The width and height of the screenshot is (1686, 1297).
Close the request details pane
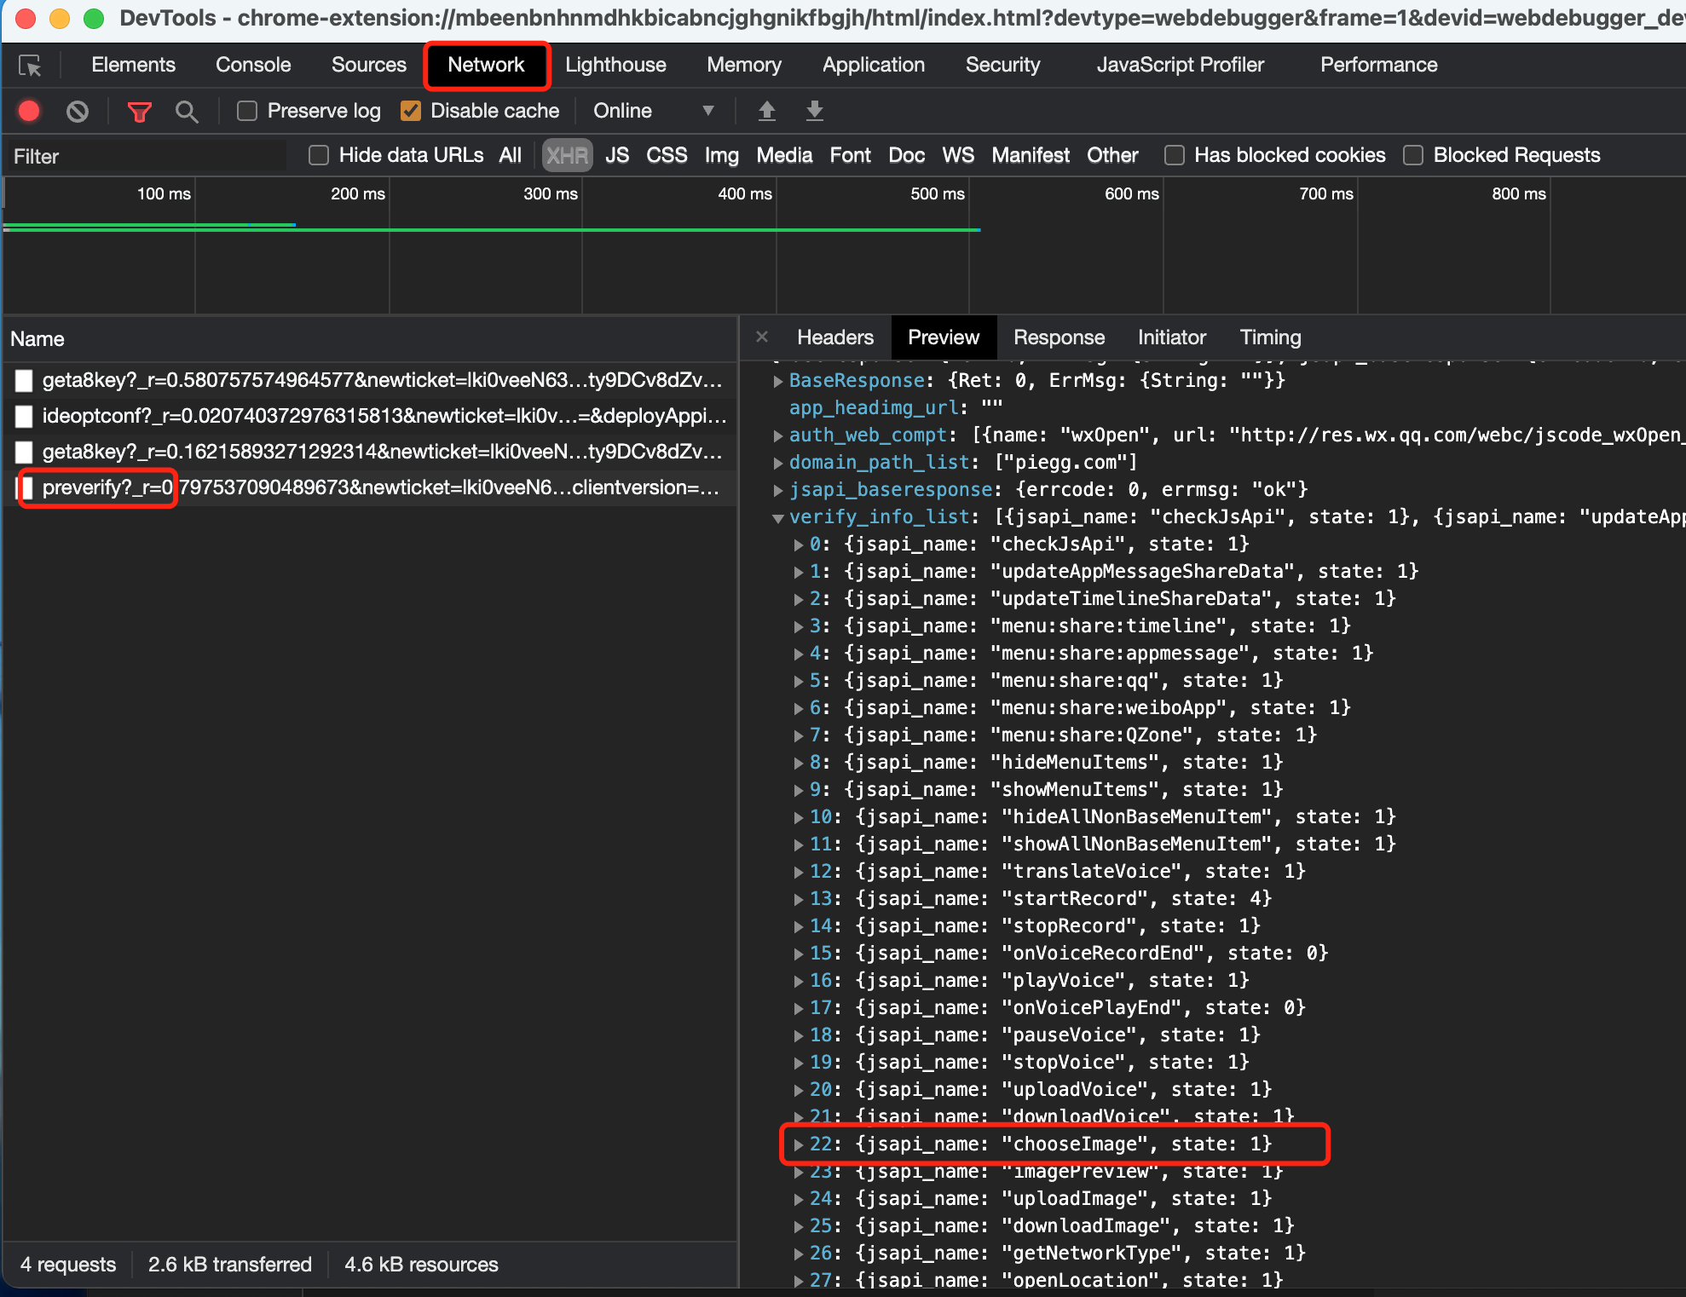[x=762, y=337]
